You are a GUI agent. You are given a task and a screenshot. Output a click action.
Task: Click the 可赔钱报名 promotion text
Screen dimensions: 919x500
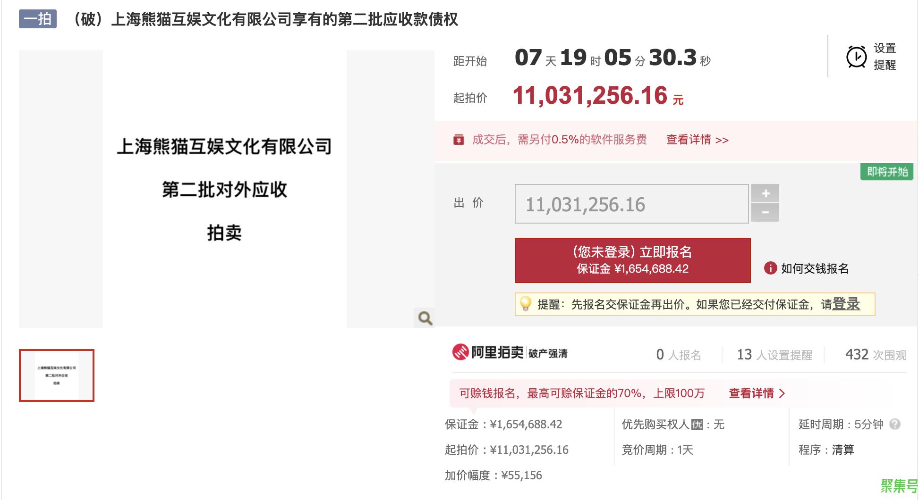click(x=582, y=393)
